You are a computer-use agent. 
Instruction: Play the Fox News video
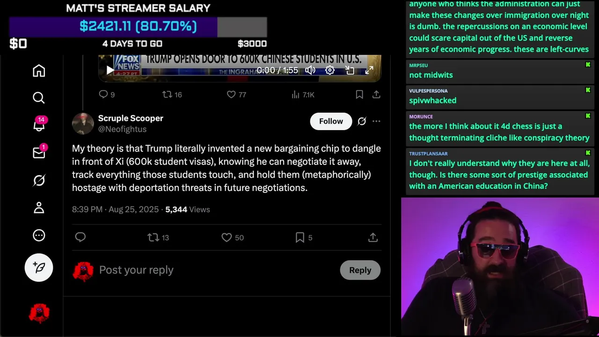click(110, 70)
